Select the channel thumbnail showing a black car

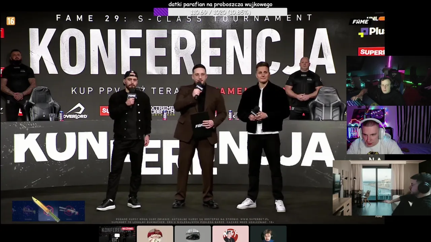point(193,234)
